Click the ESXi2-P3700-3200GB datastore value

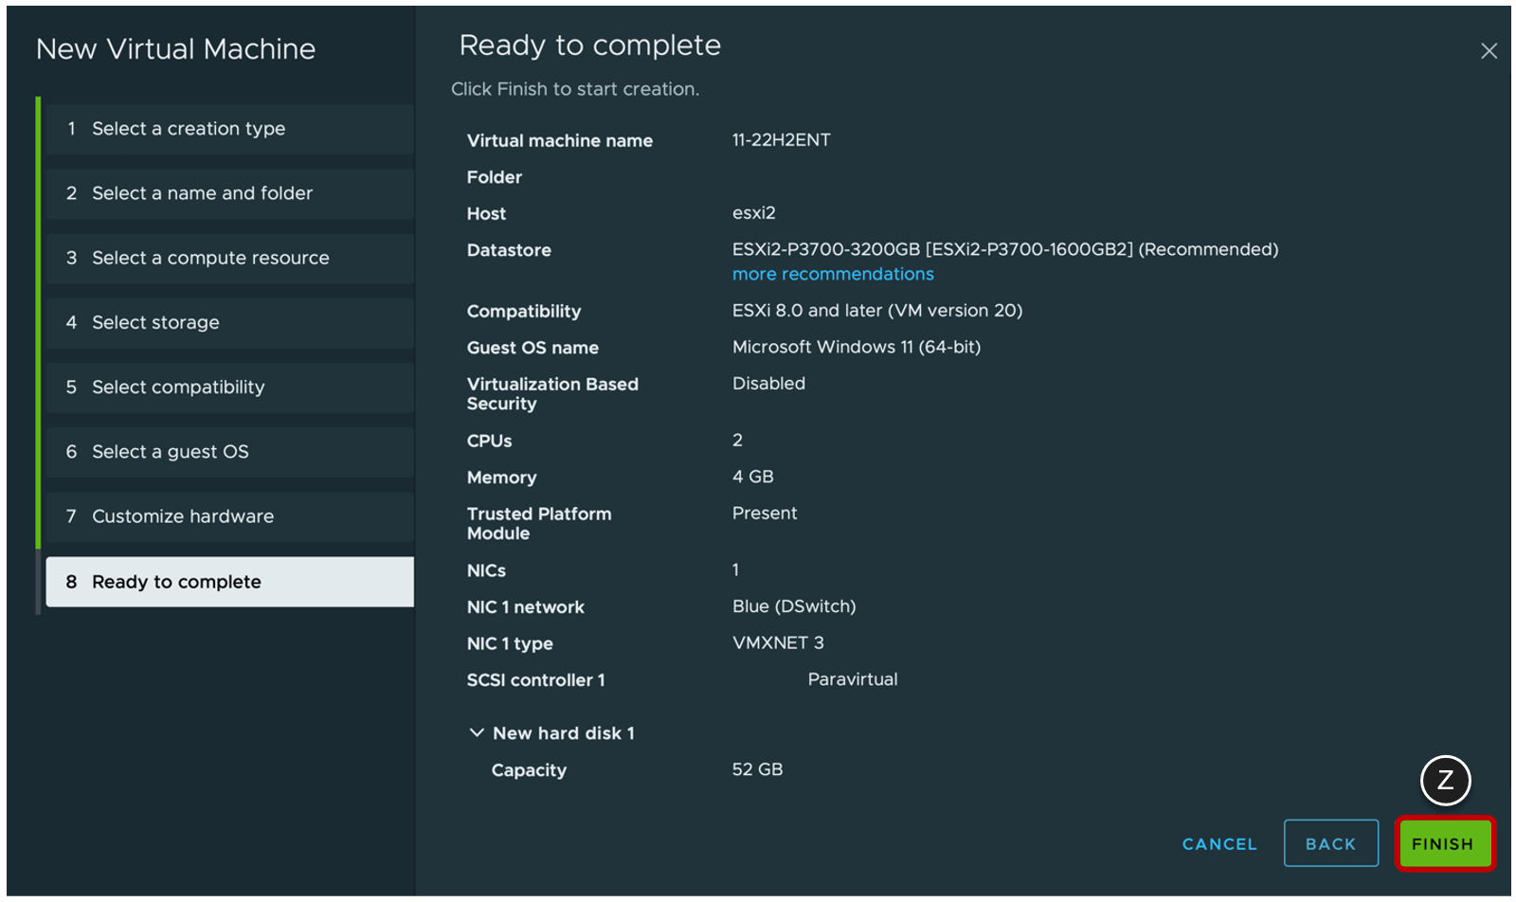(x=1004, y=249)
